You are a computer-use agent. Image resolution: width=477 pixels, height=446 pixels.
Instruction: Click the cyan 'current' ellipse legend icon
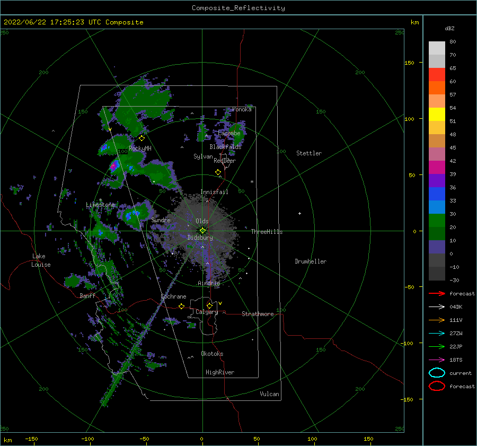(x=437, y=373)
